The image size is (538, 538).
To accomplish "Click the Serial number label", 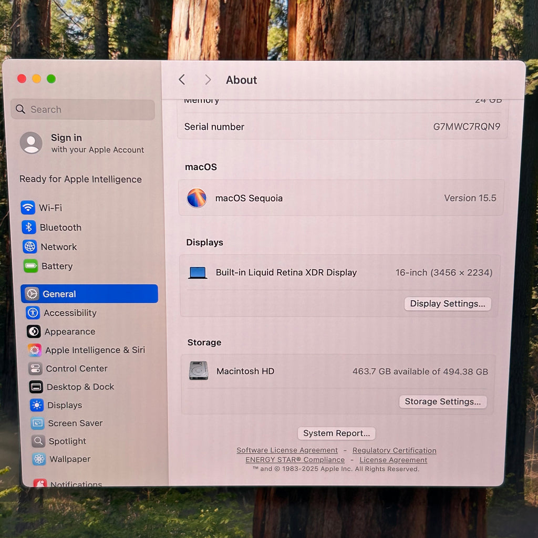I will (x=214, y=127).
